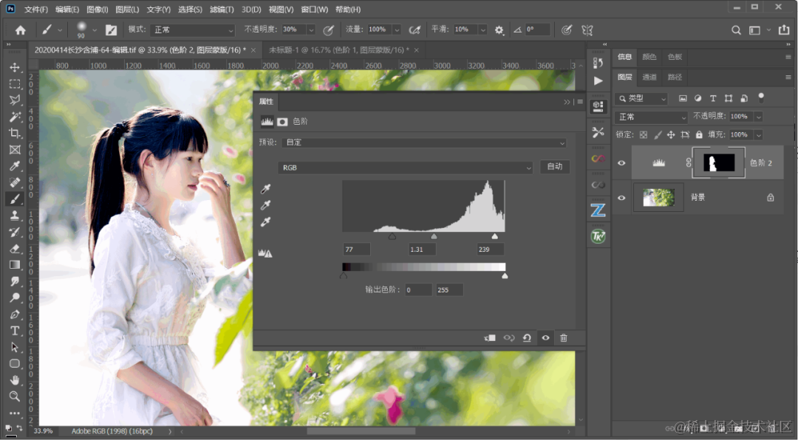Open the 文件(F) menu
The height and width of the screenshot is (440, 798).
(35, 9)
